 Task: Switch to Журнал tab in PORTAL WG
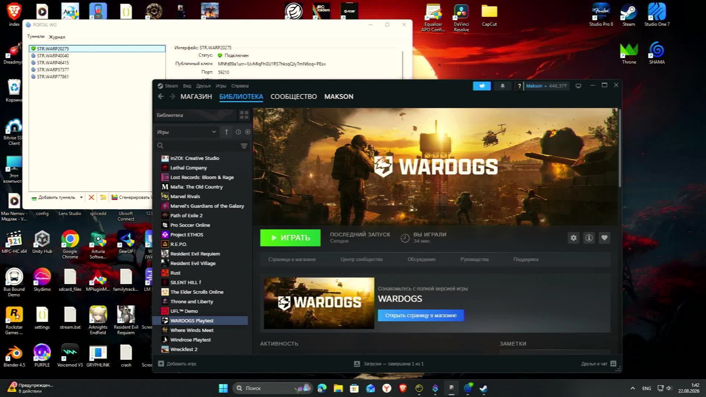pyautogui.click(x=57, y=37)
